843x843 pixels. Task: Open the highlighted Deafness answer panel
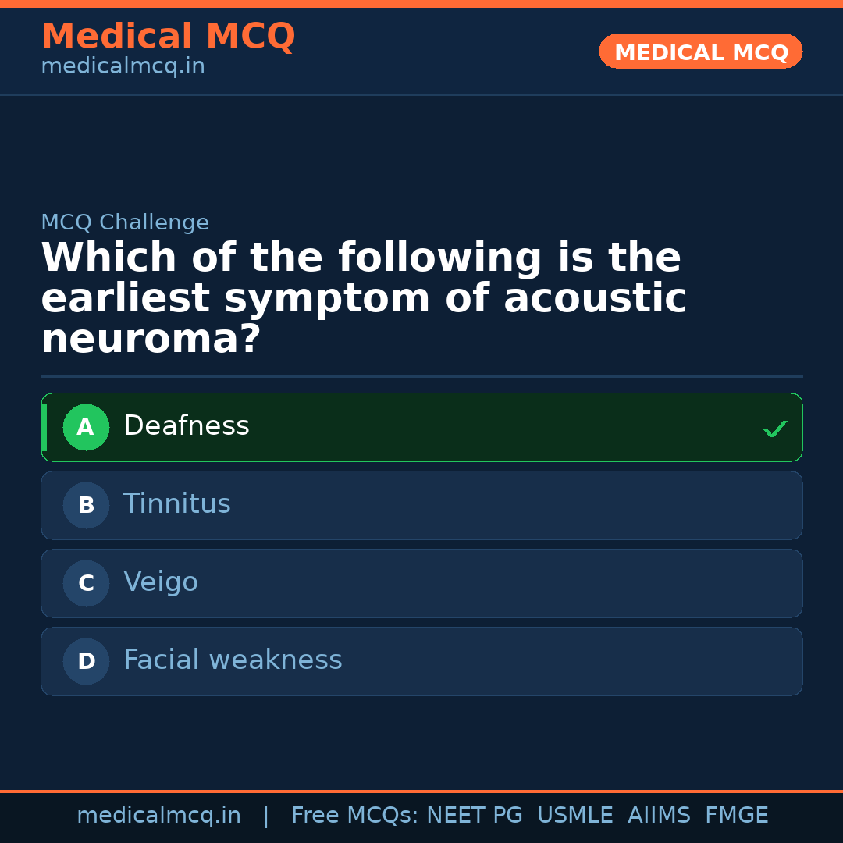[x=421, y=427]
